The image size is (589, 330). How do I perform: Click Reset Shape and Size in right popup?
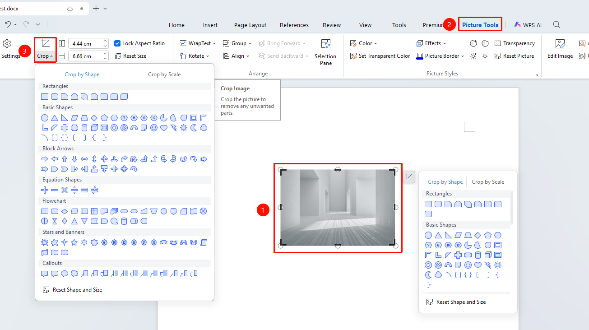[x=456, y=302]
